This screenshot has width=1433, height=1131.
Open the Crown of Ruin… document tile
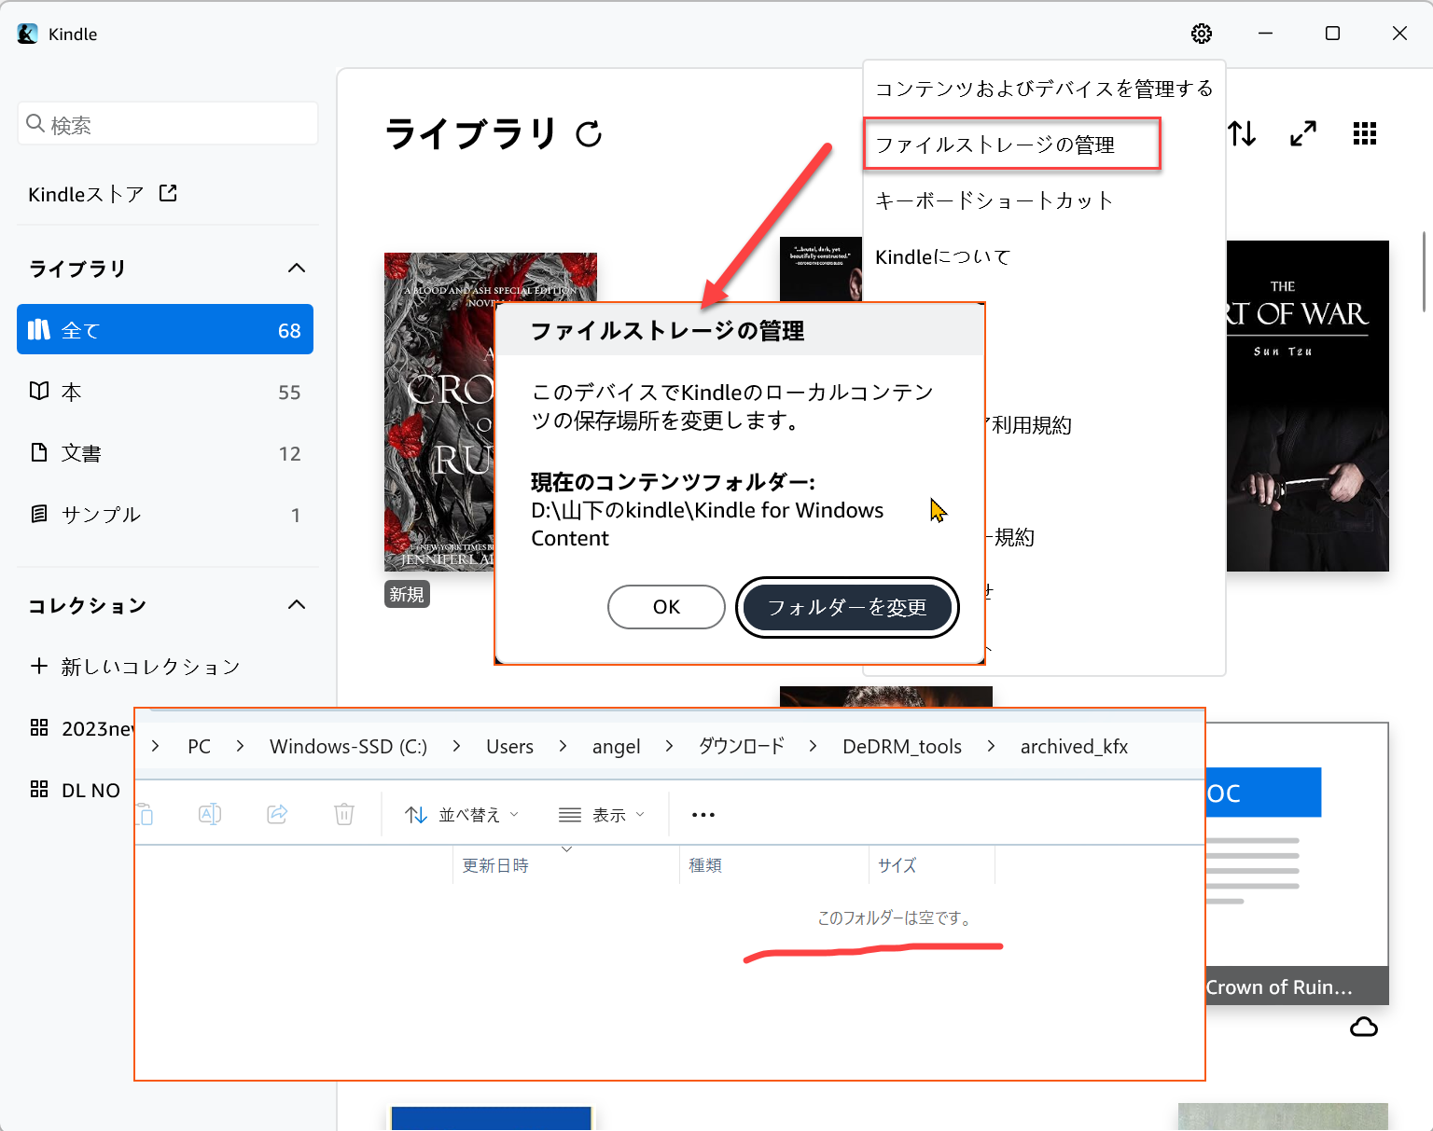tap(1297, 862)
